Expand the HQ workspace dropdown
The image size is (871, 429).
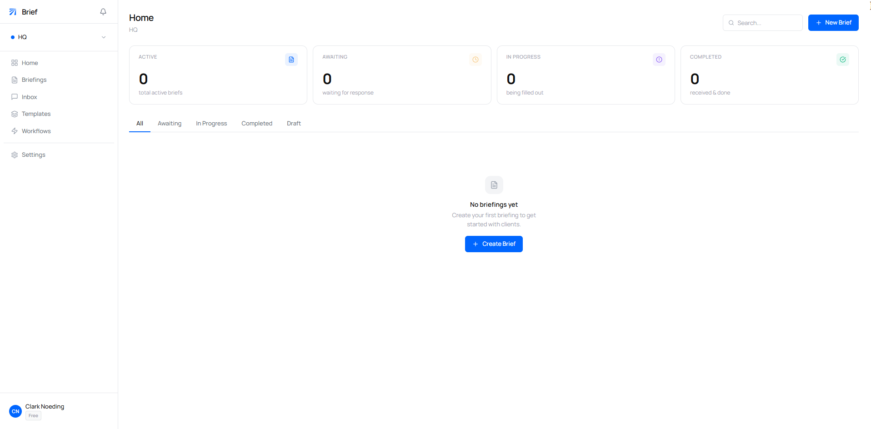tap(104, 37)
